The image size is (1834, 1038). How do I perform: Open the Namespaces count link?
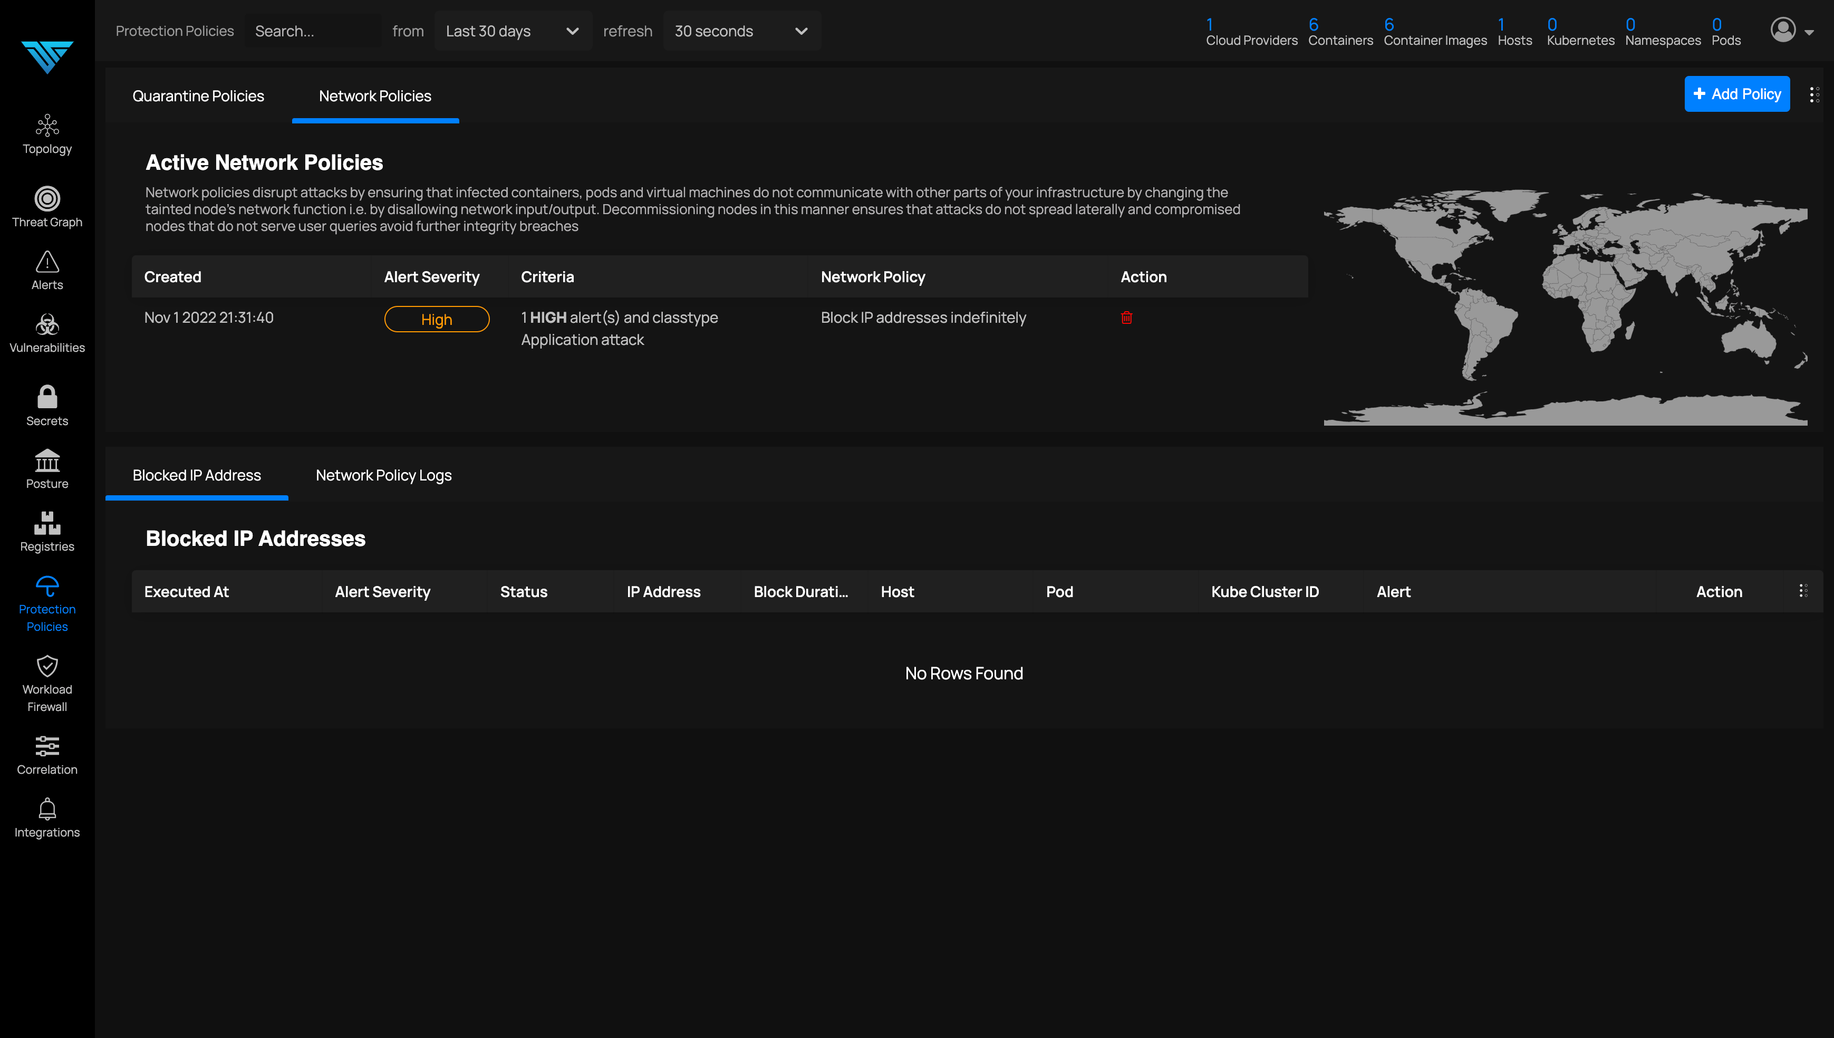coord(1662,32)
